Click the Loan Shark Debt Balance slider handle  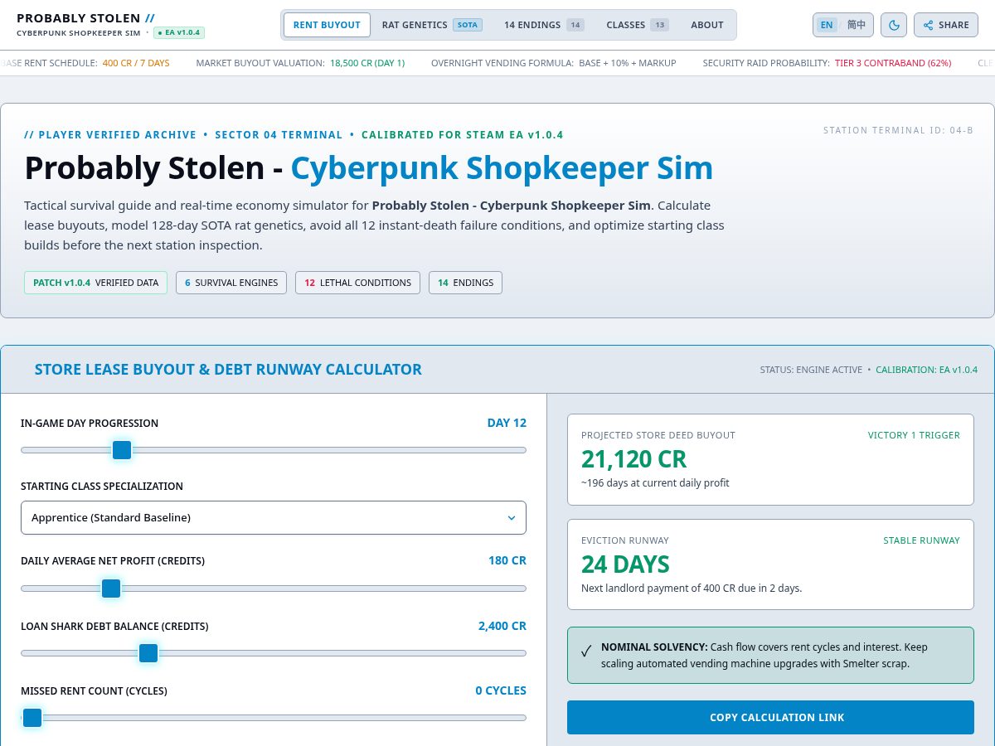coord(148,653)
